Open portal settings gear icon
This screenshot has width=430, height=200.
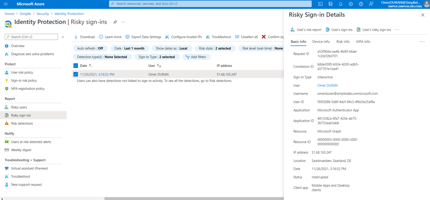coord(351,4)
